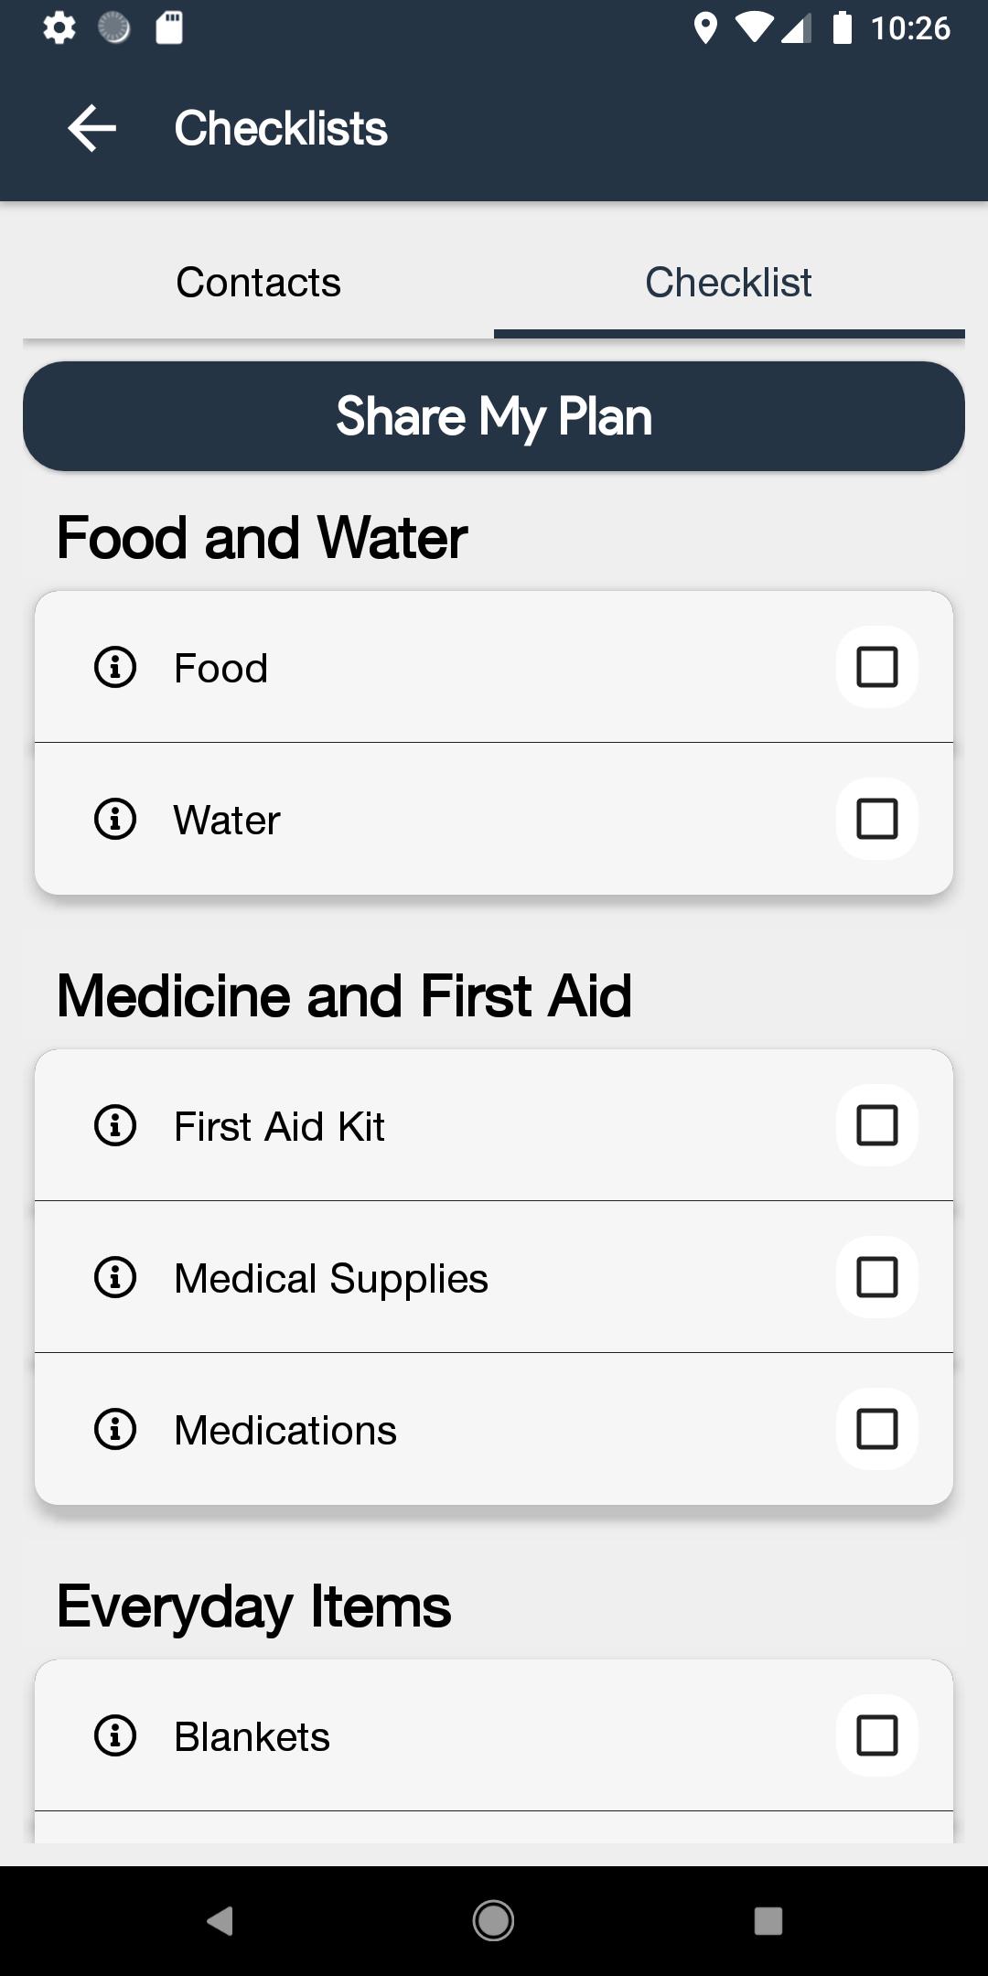Viewport: 988px width, 1976px height.
Task: Switch to the Contacts tab
Action: point(258,282)
